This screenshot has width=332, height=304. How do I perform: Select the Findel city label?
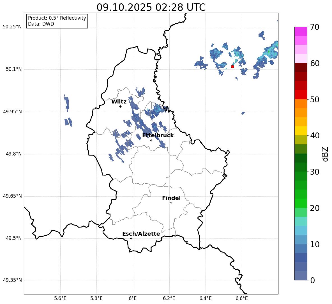(x=171, y=198)
